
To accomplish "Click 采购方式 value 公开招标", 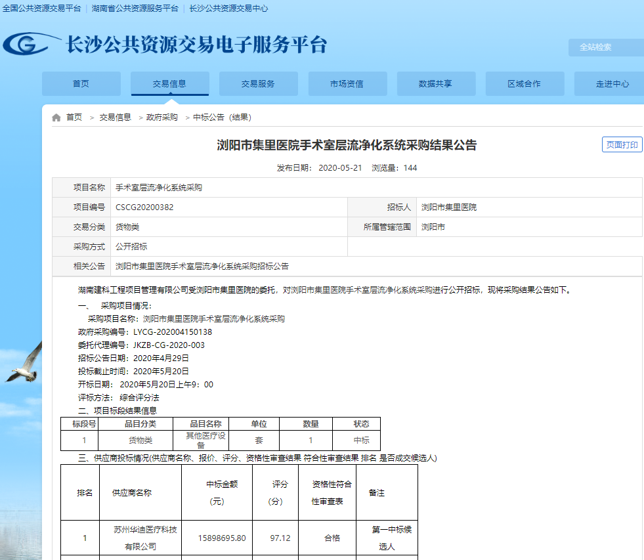I will click(131, 246).
